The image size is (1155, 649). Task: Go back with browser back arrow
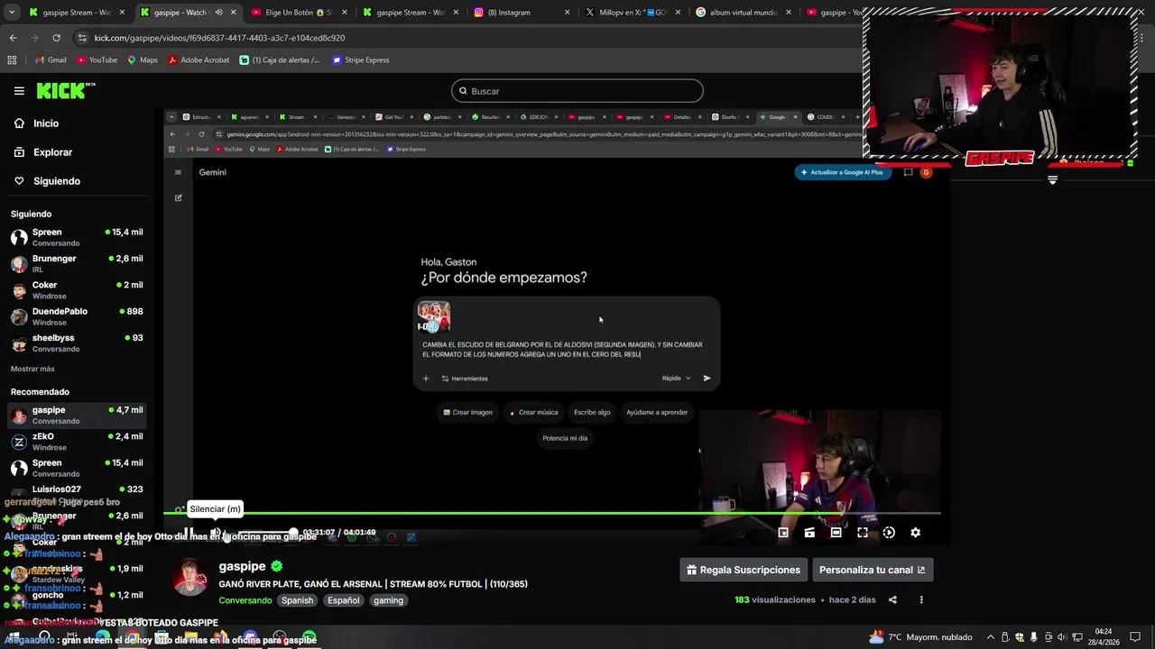pos(13,38)
